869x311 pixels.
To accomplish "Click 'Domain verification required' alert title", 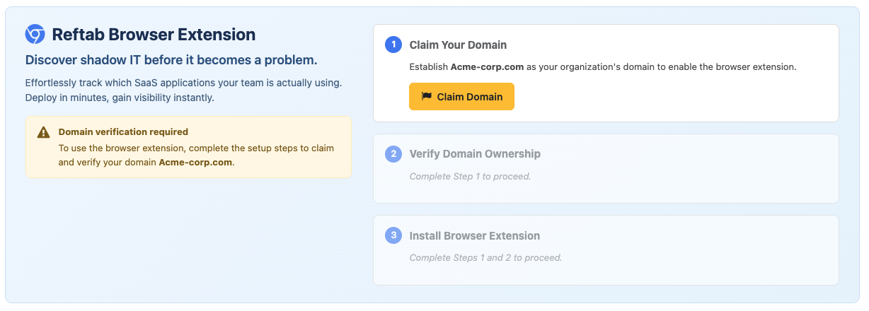I will coord(123,131).
